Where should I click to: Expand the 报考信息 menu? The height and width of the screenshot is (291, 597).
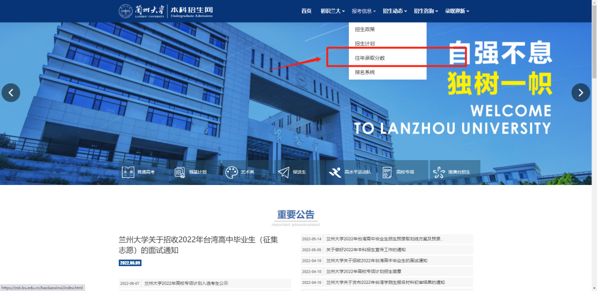(x=364, y=11)
